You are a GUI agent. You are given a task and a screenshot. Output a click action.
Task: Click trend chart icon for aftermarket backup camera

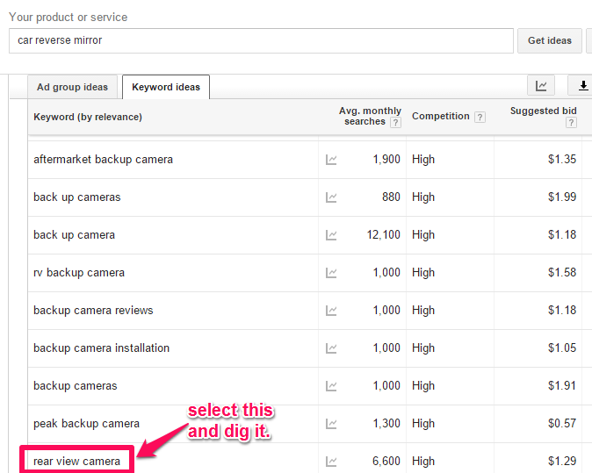331,160
